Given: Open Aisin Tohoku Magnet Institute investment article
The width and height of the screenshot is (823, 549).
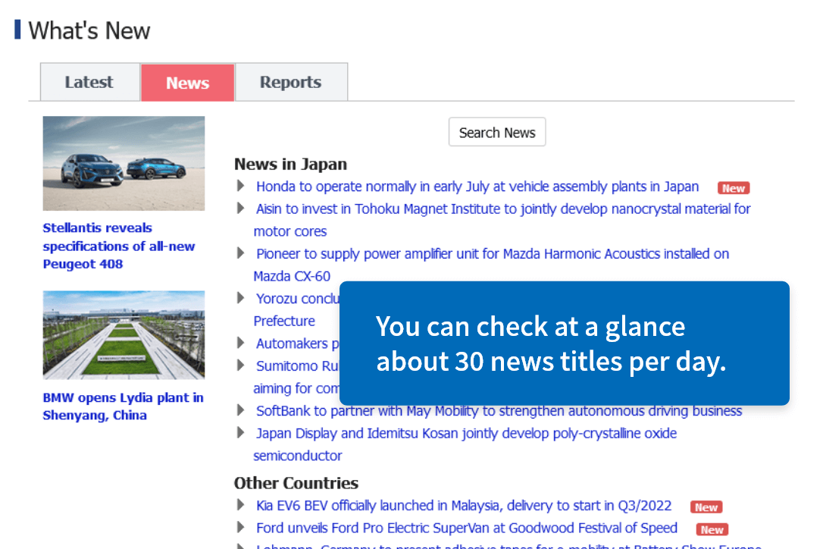Looking at the screenshot, I should click(502, 220).
